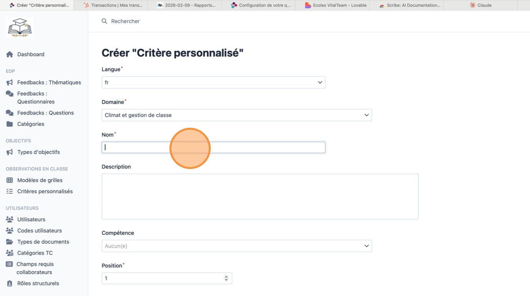This screenshot has height=296, width=530.
Task: Click the graduation cap book logo
Action: click(20, 27)
